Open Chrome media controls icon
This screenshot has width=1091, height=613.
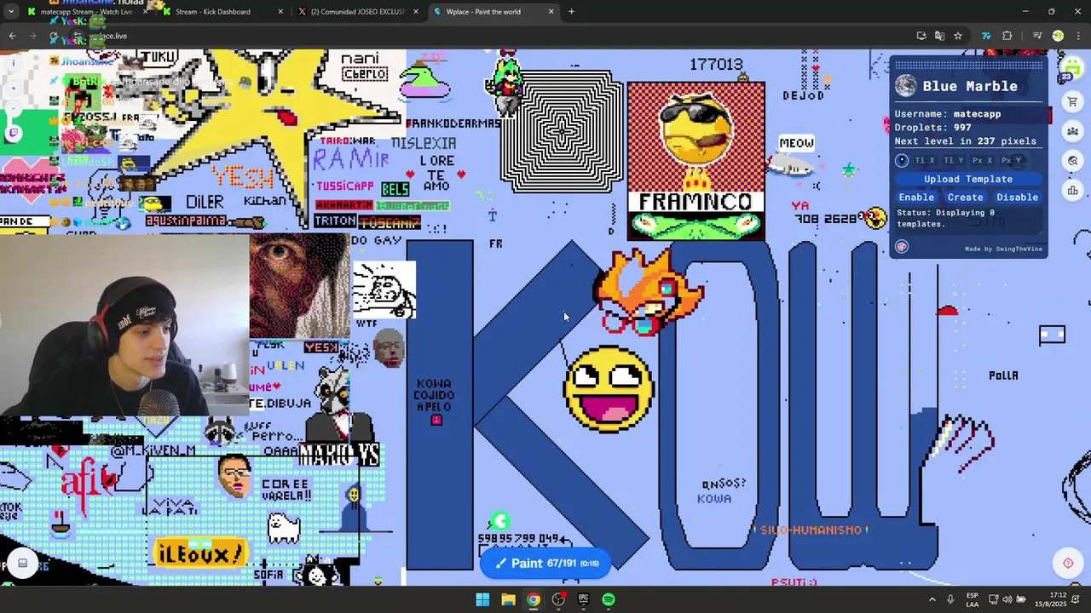[x=1037, y=36]
